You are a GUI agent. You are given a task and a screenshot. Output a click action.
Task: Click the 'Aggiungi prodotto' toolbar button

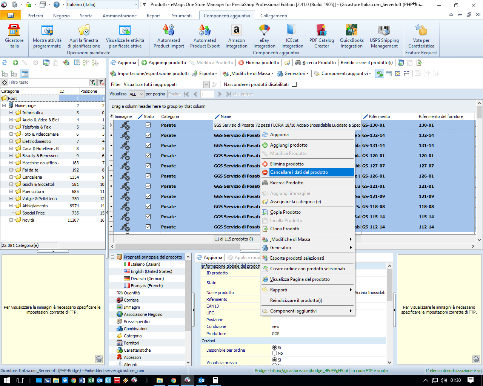click(x=164, y=63)
